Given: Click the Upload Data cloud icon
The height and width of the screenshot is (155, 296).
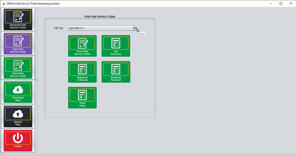Looking at the screenshot, I should (18, 114).
